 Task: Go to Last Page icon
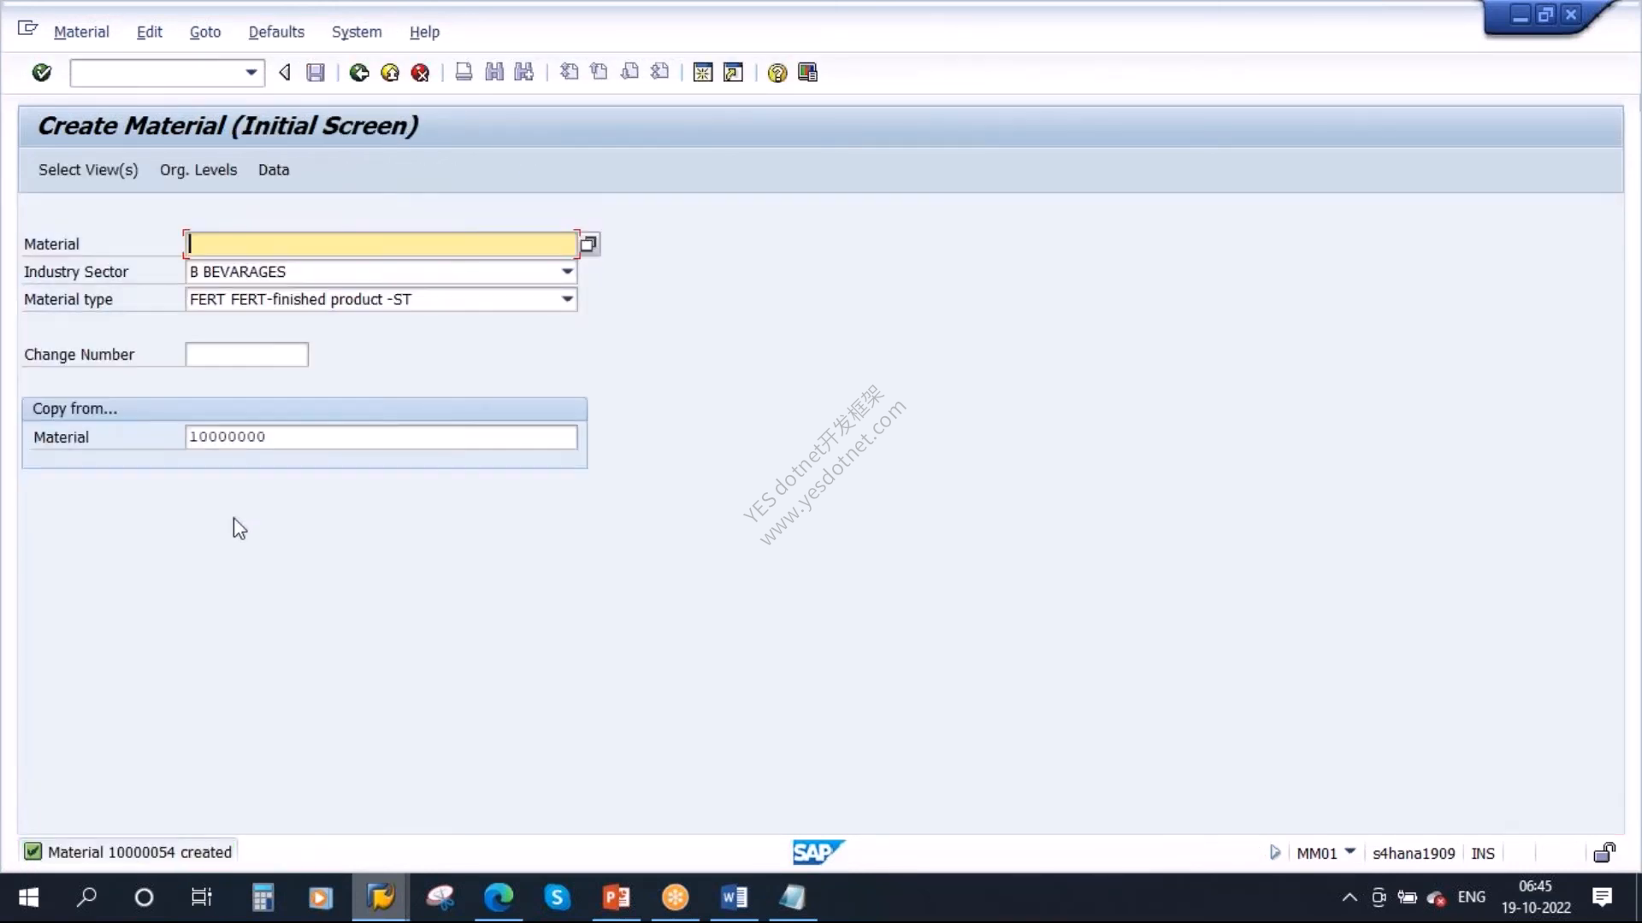point(659,73)
